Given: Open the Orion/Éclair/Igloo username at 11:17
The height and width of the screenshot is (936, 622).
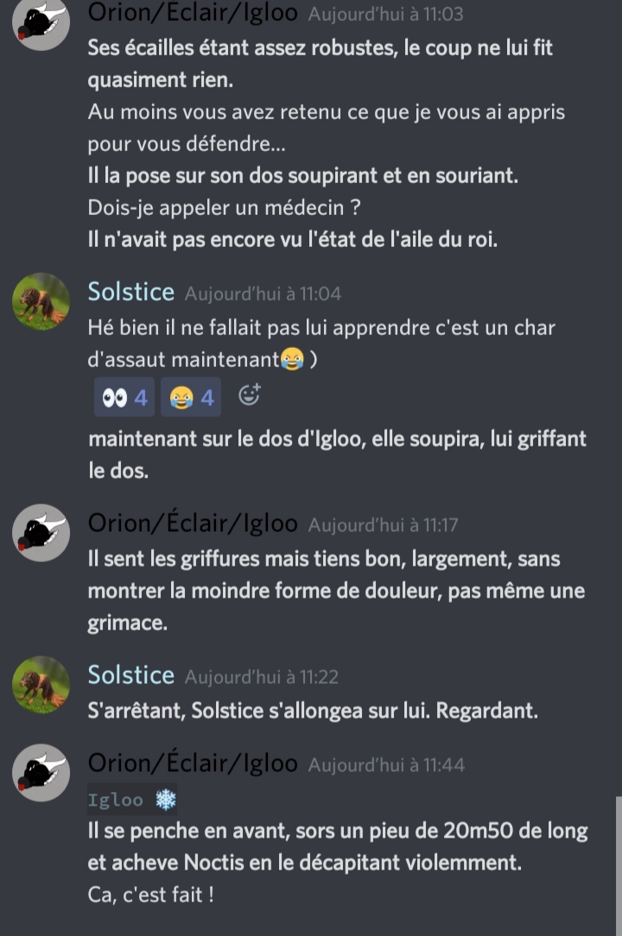Looking at the screenshot, I should click(x=193, y=523).
